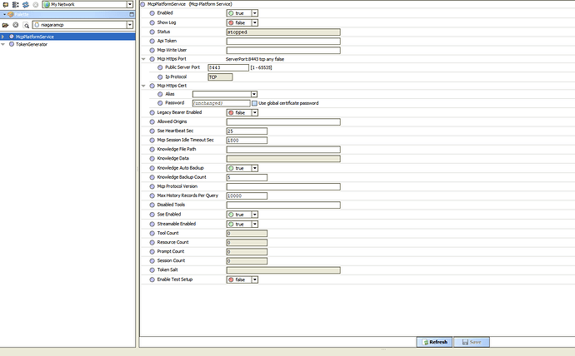Image resolution: width=575 pixels, height=356 pixels.
Task: Click the certificate Password field
Action: pos(221,103)
